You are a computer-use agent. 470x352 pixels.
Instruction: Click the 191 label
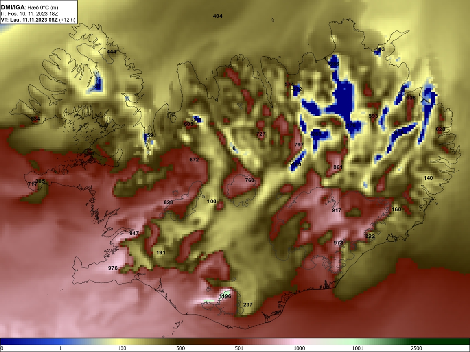[x=161, y=253]
